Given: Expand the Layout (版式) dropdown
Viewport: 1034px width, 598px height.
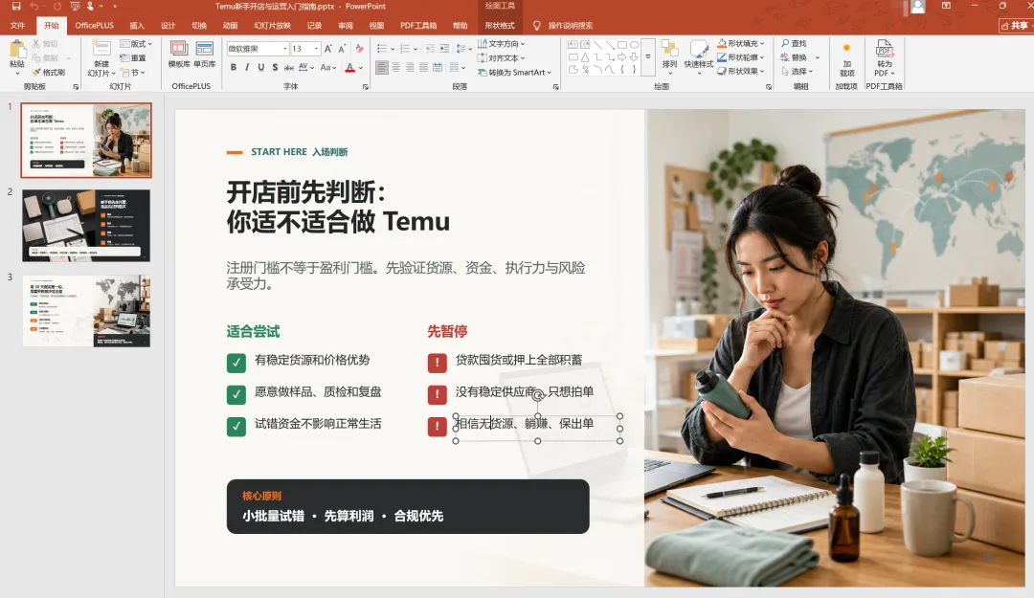Looking at the screenshot, I should coord(136,43).
